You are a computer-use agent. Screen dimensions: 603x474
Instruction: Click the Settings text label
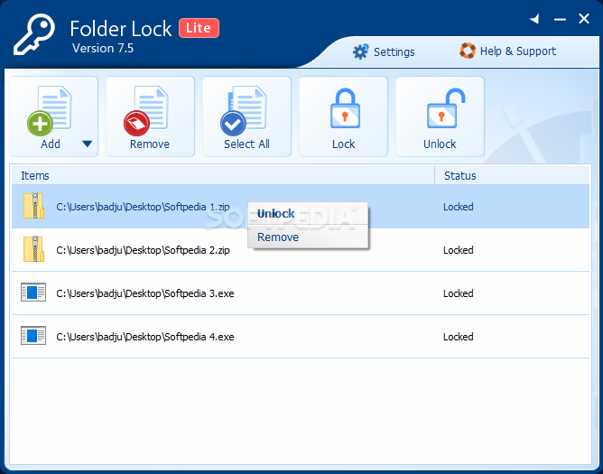point(394,52)
